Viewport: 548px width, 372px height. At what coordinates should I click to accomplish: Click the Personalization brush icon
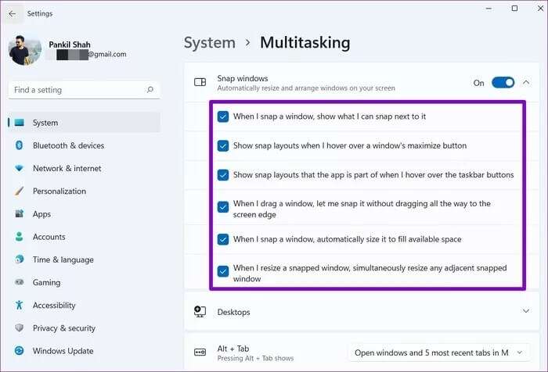(x=19, y=191)
